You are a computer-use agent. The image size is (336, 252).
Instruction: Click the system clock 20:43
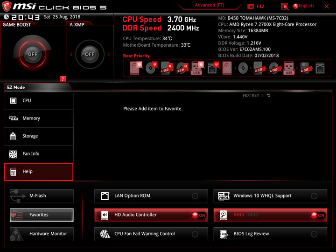26,17
